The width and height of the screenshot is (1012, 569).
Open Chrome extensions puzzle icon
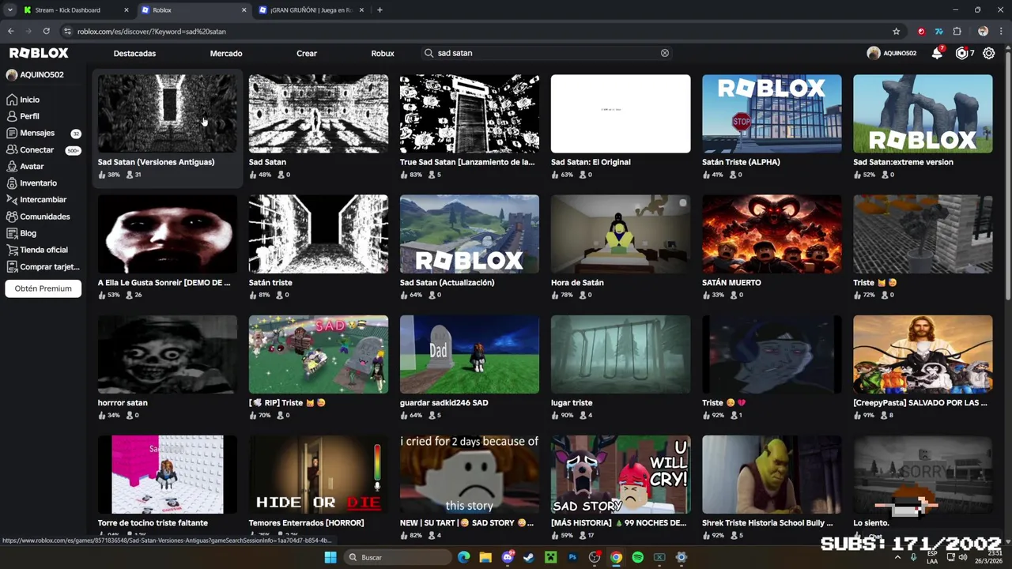(x=957, y=32)
